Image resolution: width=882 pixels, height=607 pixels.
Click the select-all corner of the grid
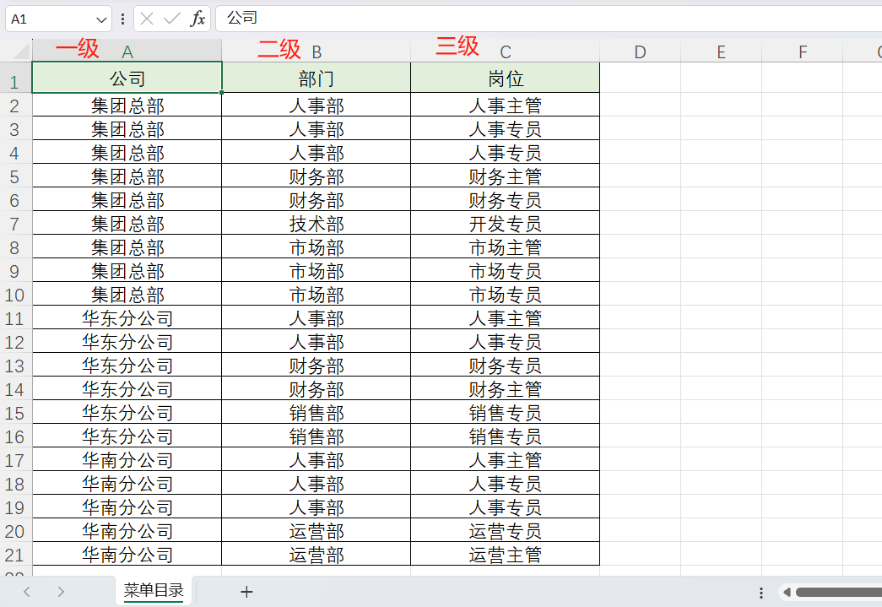tap(16, 51)
